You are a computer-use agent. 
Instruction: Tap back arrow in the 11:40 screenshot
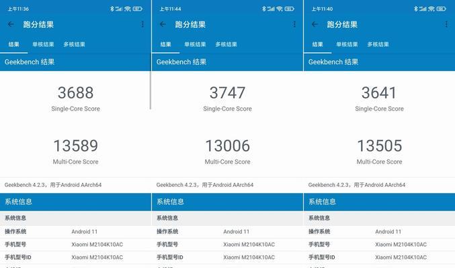pos(315,24)
